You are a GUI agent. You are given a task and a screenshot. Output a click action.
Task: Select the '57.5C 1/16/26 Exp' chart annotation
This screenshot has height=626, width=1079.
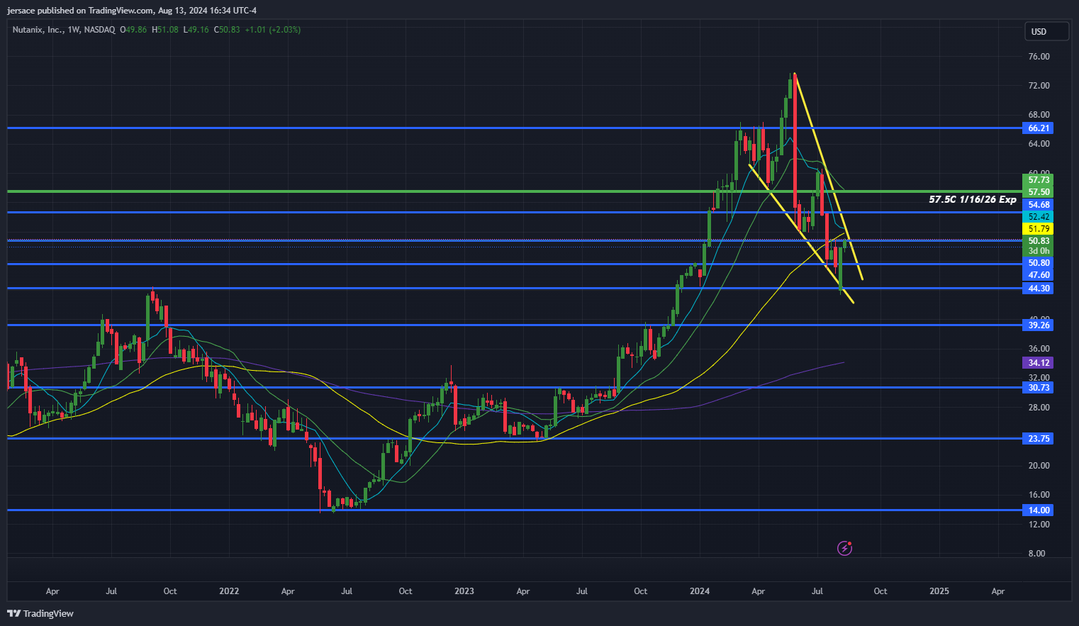(x=973, y=200)
